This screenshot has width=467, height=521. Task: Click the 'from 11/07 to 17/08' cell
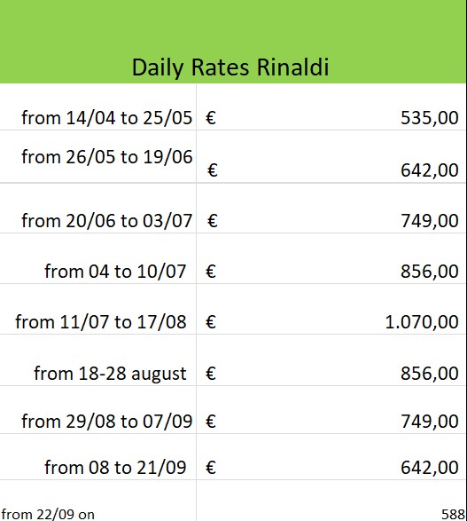tap(97, 309)
